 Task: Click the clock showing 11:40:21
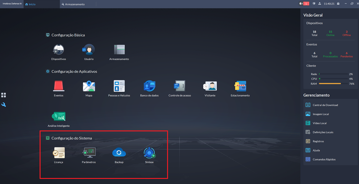329,4
